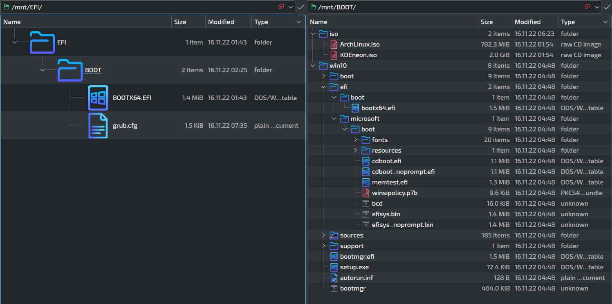Click the support folder icon
The image size is (612, 304).
click(x=334, y=246)
